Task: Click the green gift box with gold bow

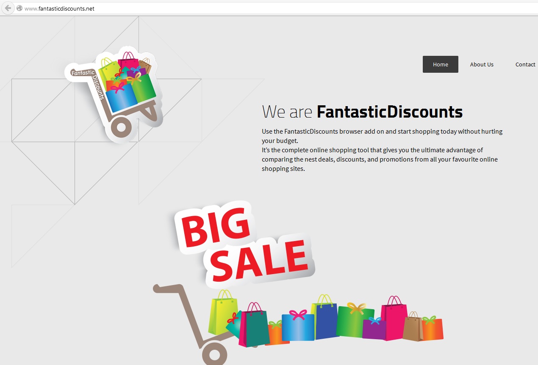Action: coord(355,320)
